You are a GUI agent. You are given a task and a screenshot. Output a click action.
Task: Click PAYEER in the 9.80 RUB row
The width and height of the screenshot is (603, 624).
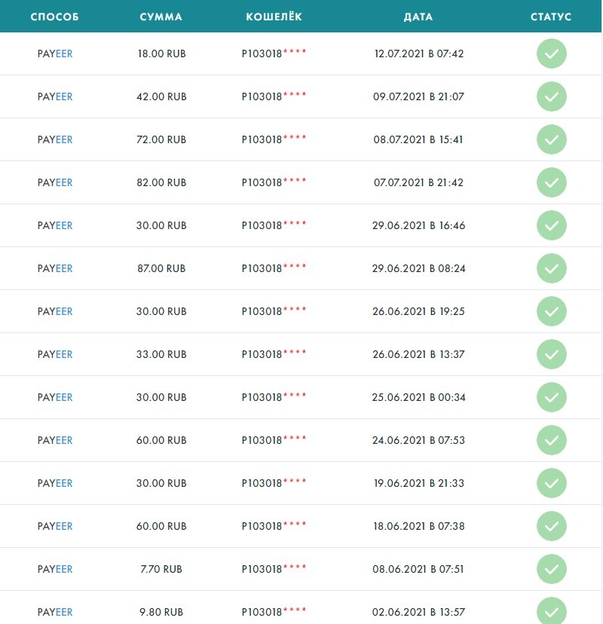tap(55, 612)
